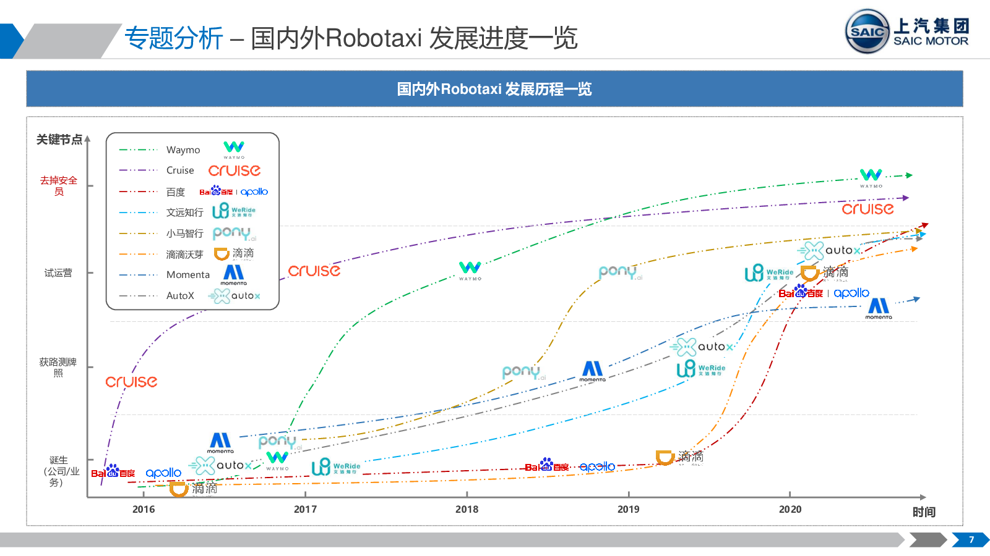Select the Baidu Apollo logo near 2016

click(136, 471)
